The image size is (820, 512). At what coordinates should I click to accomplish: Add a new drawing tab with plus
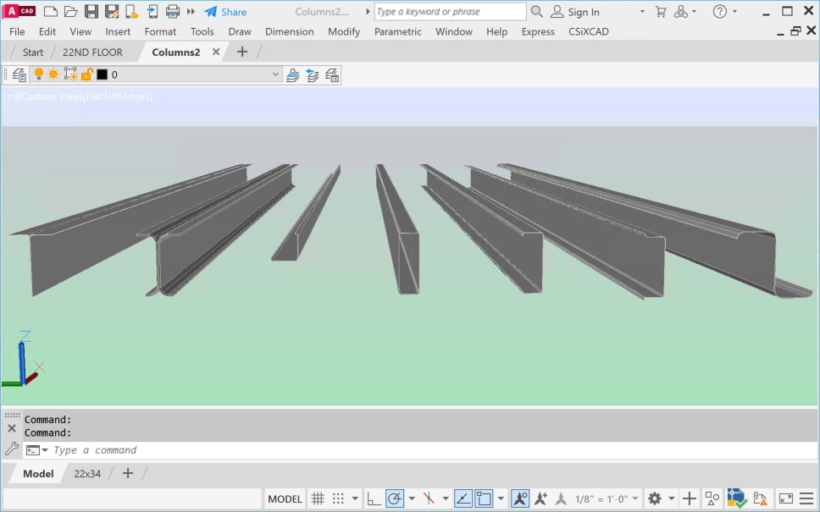242,52
